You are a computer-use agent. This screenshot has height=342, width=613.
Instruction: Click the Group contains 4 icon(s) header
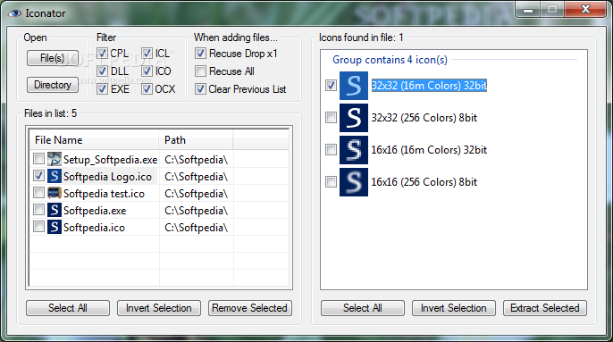[390, 60]
